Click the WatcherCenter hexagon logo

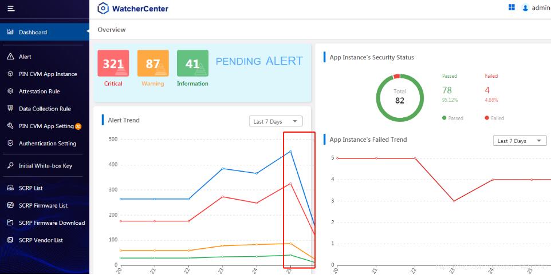point(103,8)
